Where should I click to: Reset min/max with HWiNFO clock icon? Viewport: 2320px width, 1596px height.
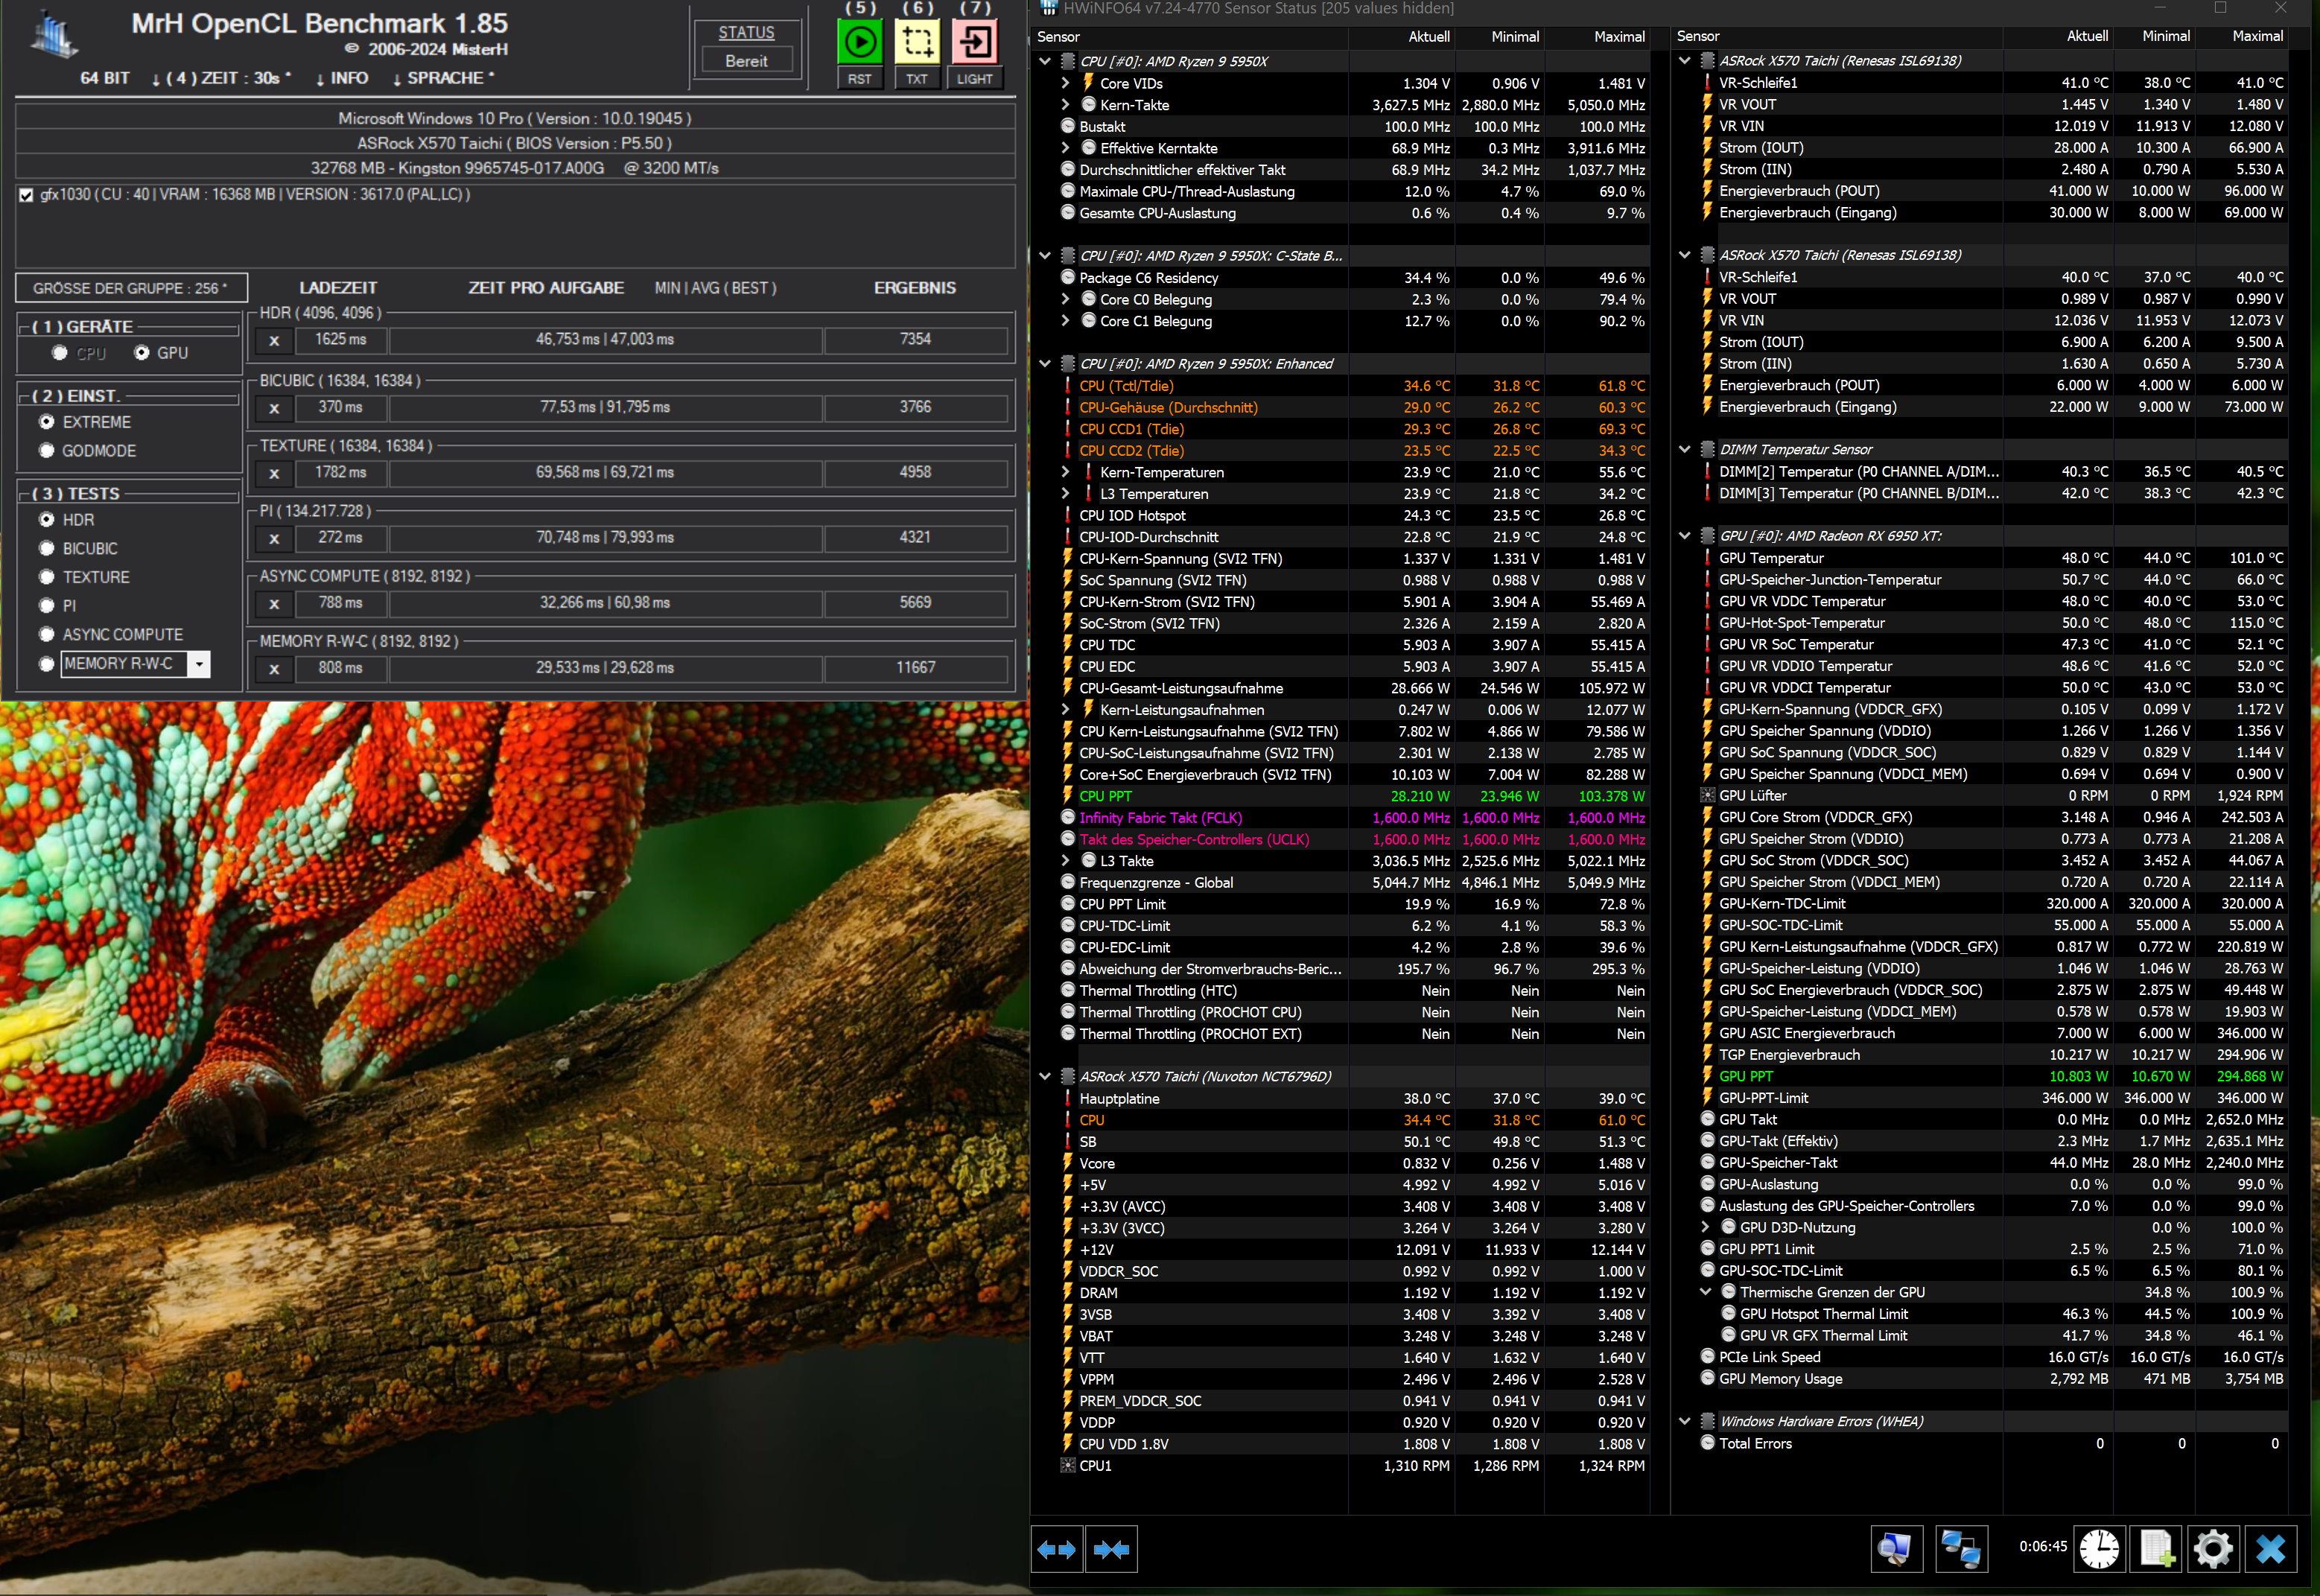click(2099, 1549)
